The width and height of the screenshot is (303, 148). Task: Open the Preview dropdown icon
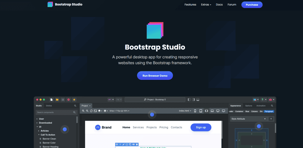(256, 99)
